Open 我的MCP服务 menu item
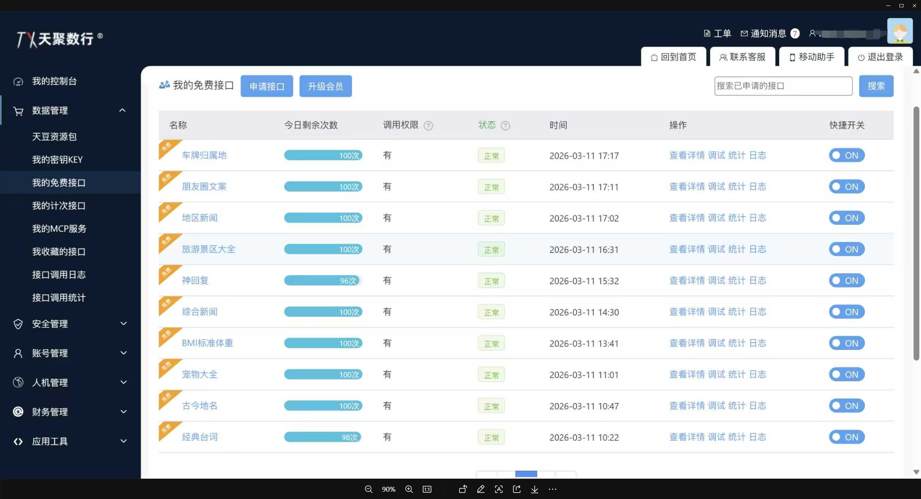 click(60, 229)
